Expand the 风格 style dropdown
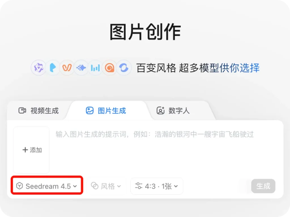Screen dimensions: 290x217 106,186
